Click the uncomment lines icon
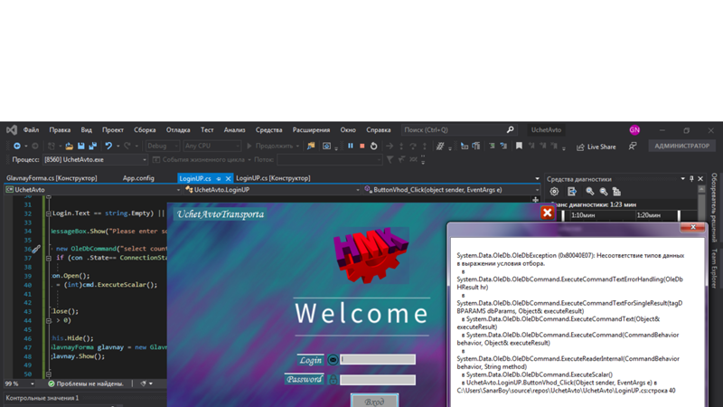The width and height of the screenshot is (723, 407). (503, 146)
